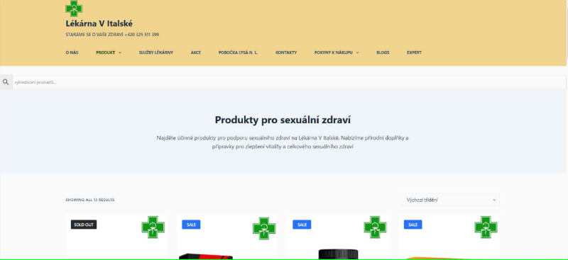This screenshot has height=260, width=568.
Task: Click green cross on fourth product card
Action: pyautogui.click(x=486, y=227)
